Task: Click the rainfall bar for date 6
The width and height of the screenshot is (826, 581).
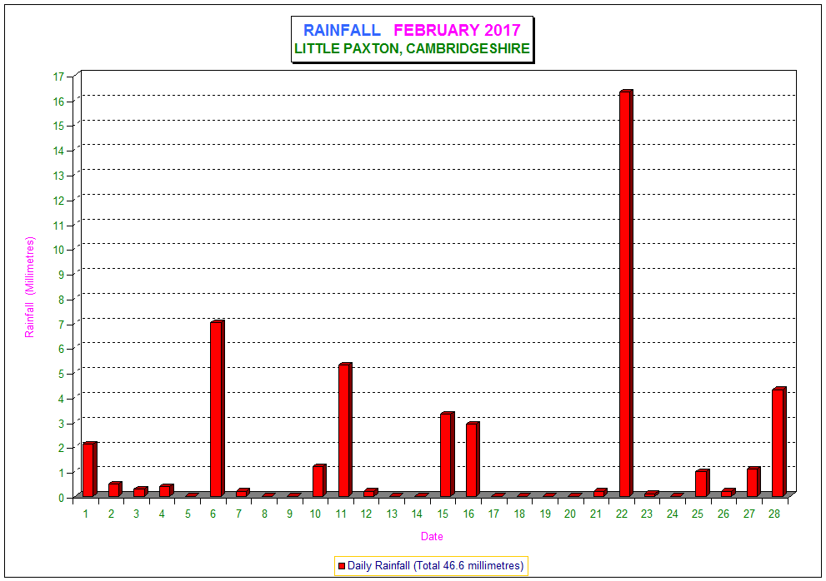Action: [217, 409]
